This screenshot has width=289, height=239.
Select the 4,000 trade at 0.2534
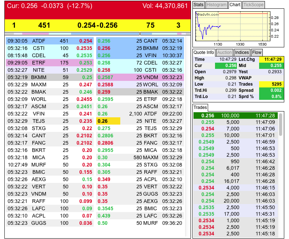pos(235,188)
